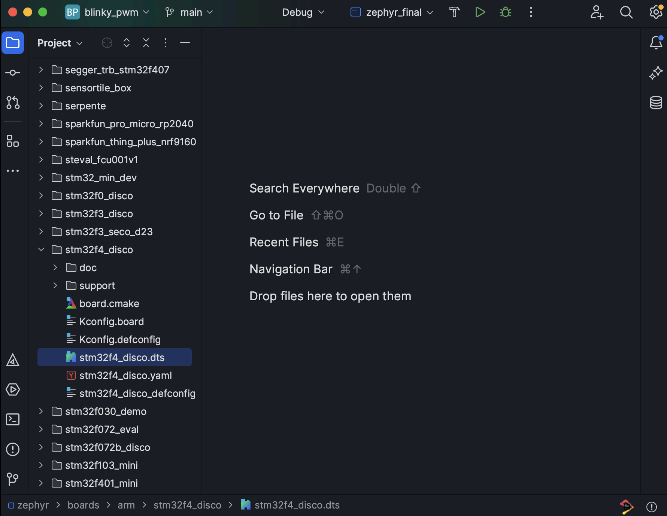667x516 pixels.
Task: Click boards in the breadcrumb bar
Action: 83,505
